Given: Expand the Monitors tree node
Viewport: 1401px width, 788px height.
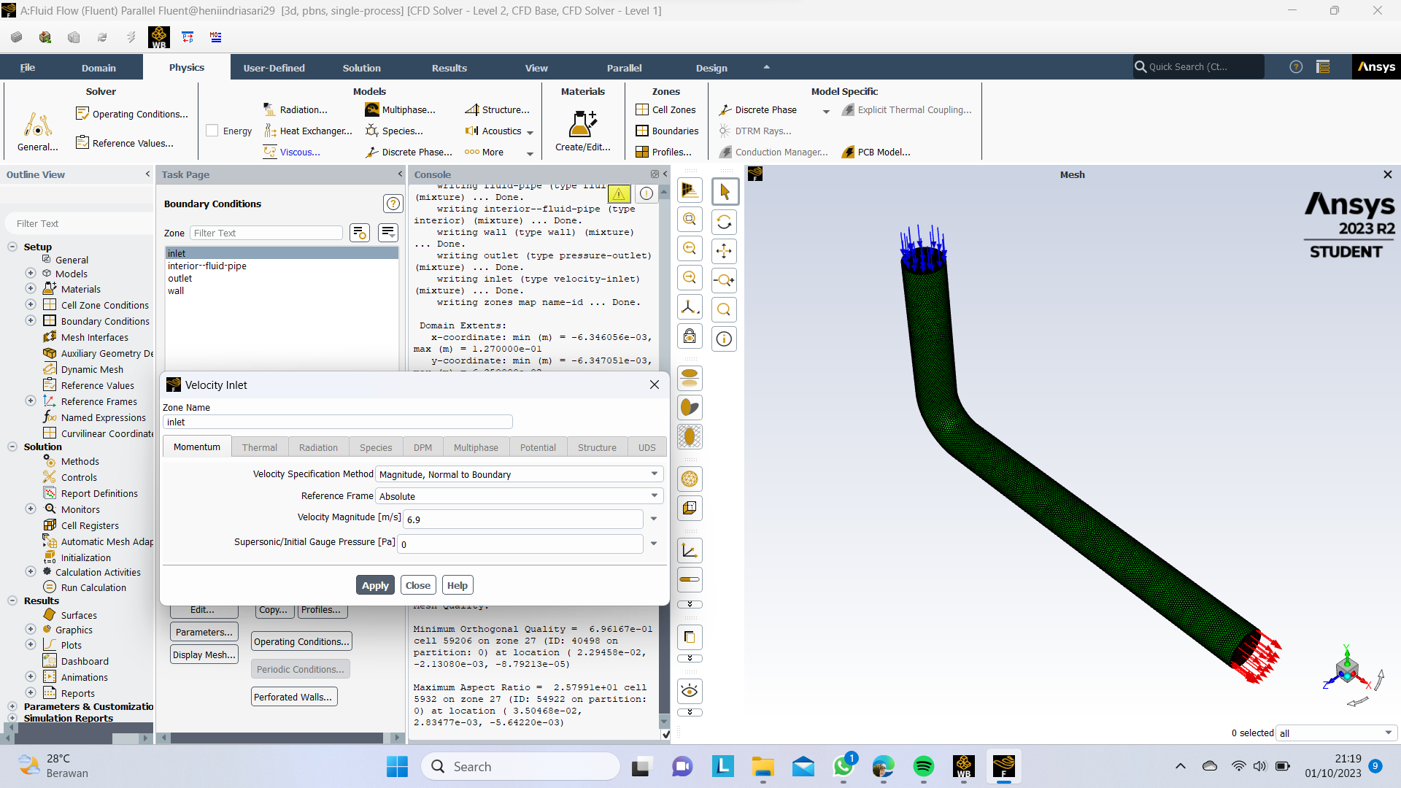Looking at the screenshot, I should click(x=30, y=509).
